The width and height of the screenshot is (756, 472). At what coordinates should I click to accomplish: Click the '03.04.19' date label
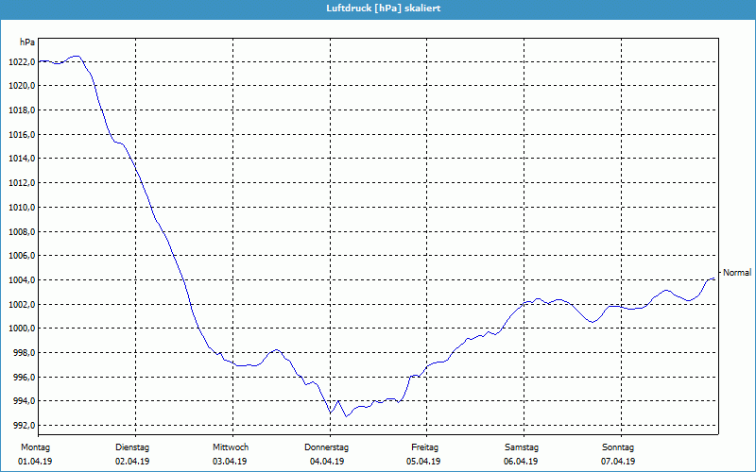click(230, 462)
